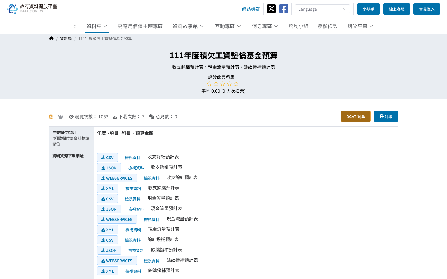Click the DATA.GOV.TW site logo
The width and height of the screenshot is (447, 279).
click(x=32, y=9)
